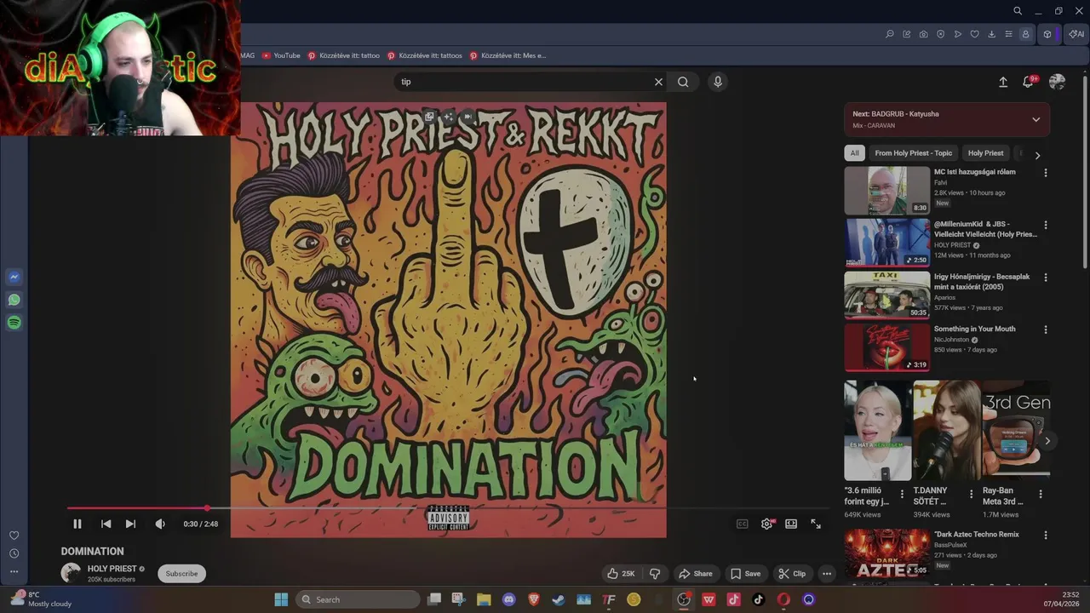Open Discord from the taskbar
Viewport: 1090px width, 613px height.
click(x=508, y=599)
